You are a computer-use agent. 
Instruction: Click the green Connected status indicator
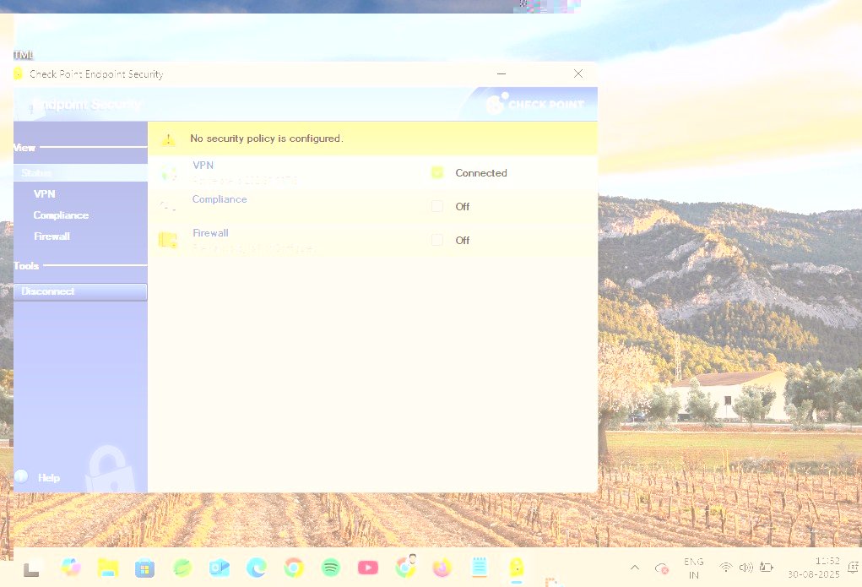point(437,173)
